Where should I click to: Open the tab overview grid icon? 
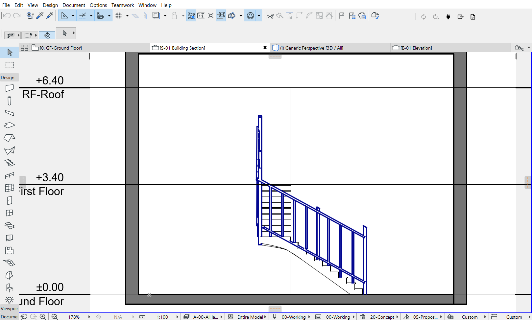tap(24, 48)
